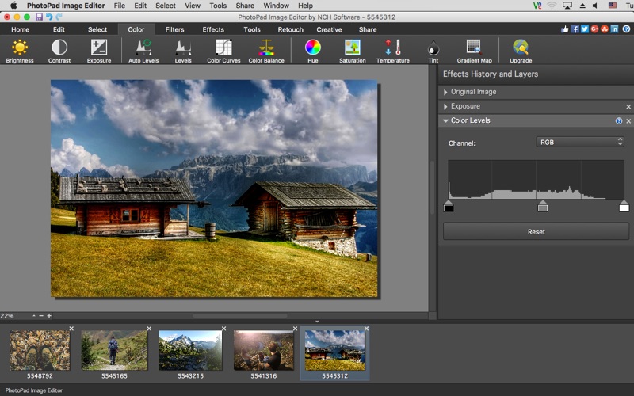The image size is (634, 396).
Task: Click the Temperature tool icon
Action: [x=392, y=49]
